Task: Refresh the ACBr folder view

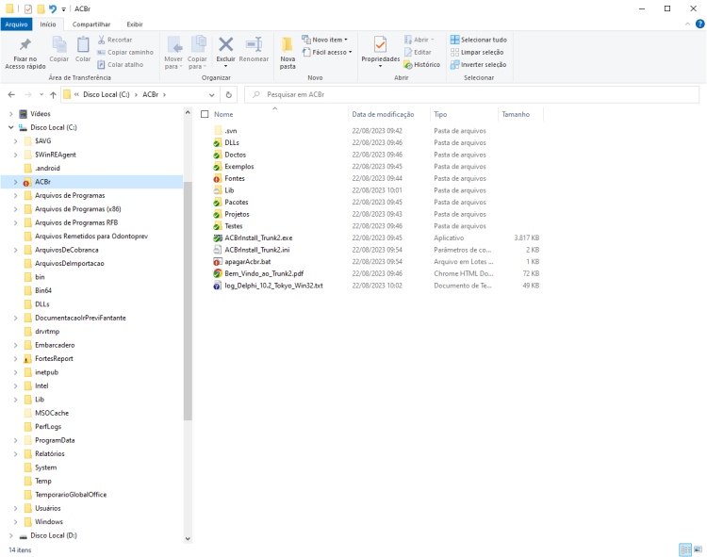Action: coord(229,94)
